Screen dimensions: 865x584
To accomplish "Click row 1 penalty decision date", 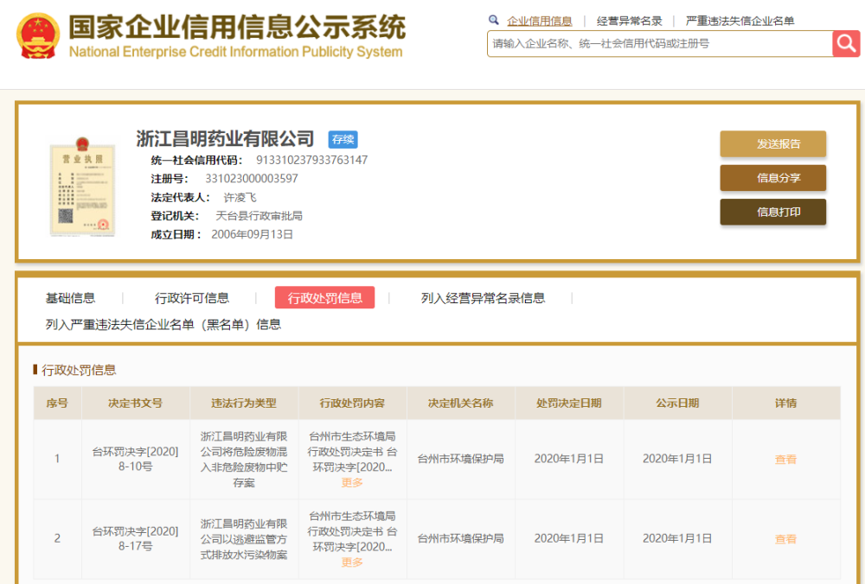I will pos(569,459).
